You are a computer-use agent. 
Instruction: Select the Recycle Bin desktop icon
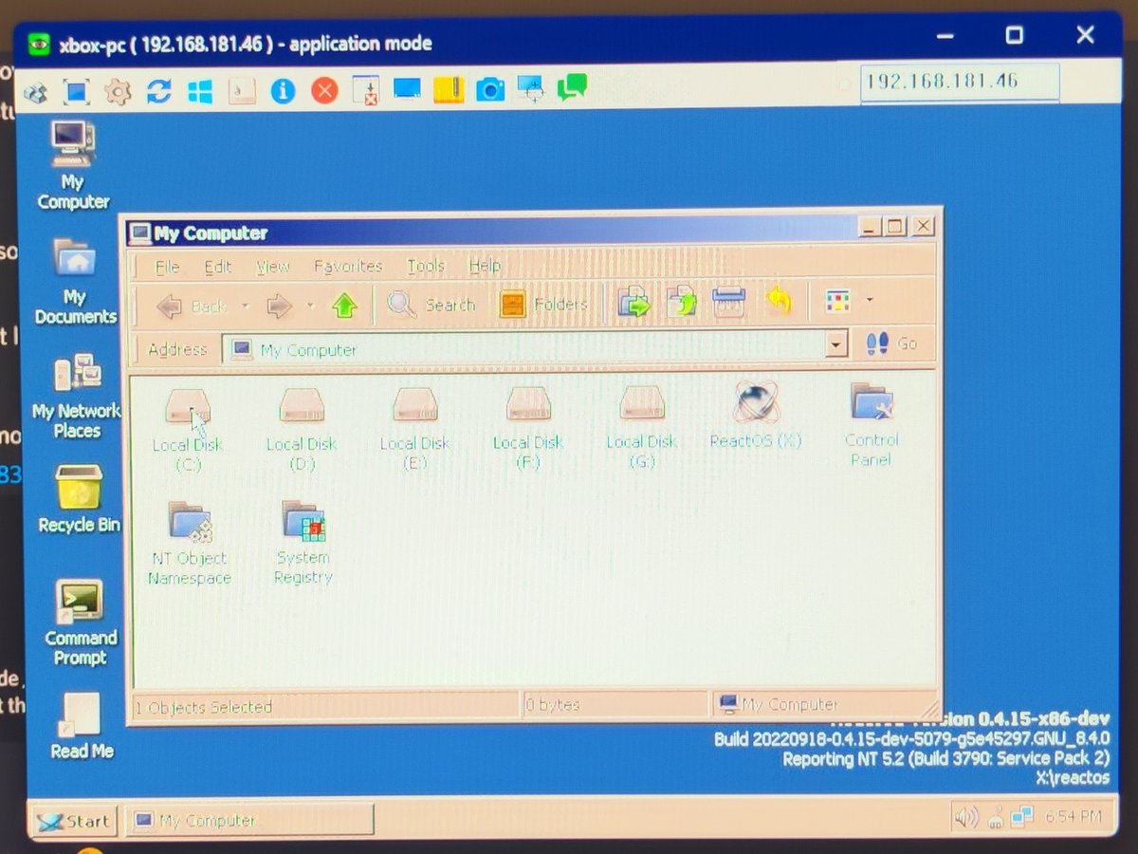[79, 499]
